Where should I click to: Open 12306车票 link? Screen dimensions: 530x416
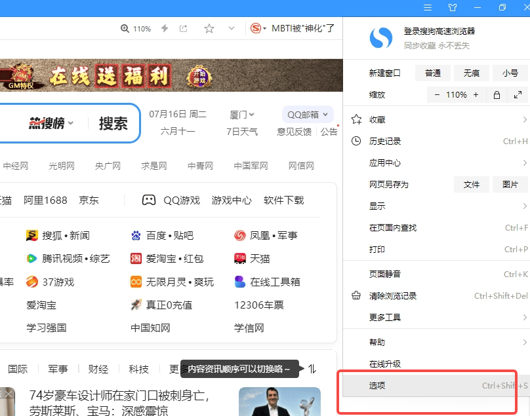pyautogui.click(x=259, y=305)
